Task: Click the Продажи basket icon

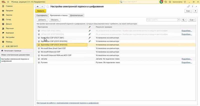Action: point(3,11)
